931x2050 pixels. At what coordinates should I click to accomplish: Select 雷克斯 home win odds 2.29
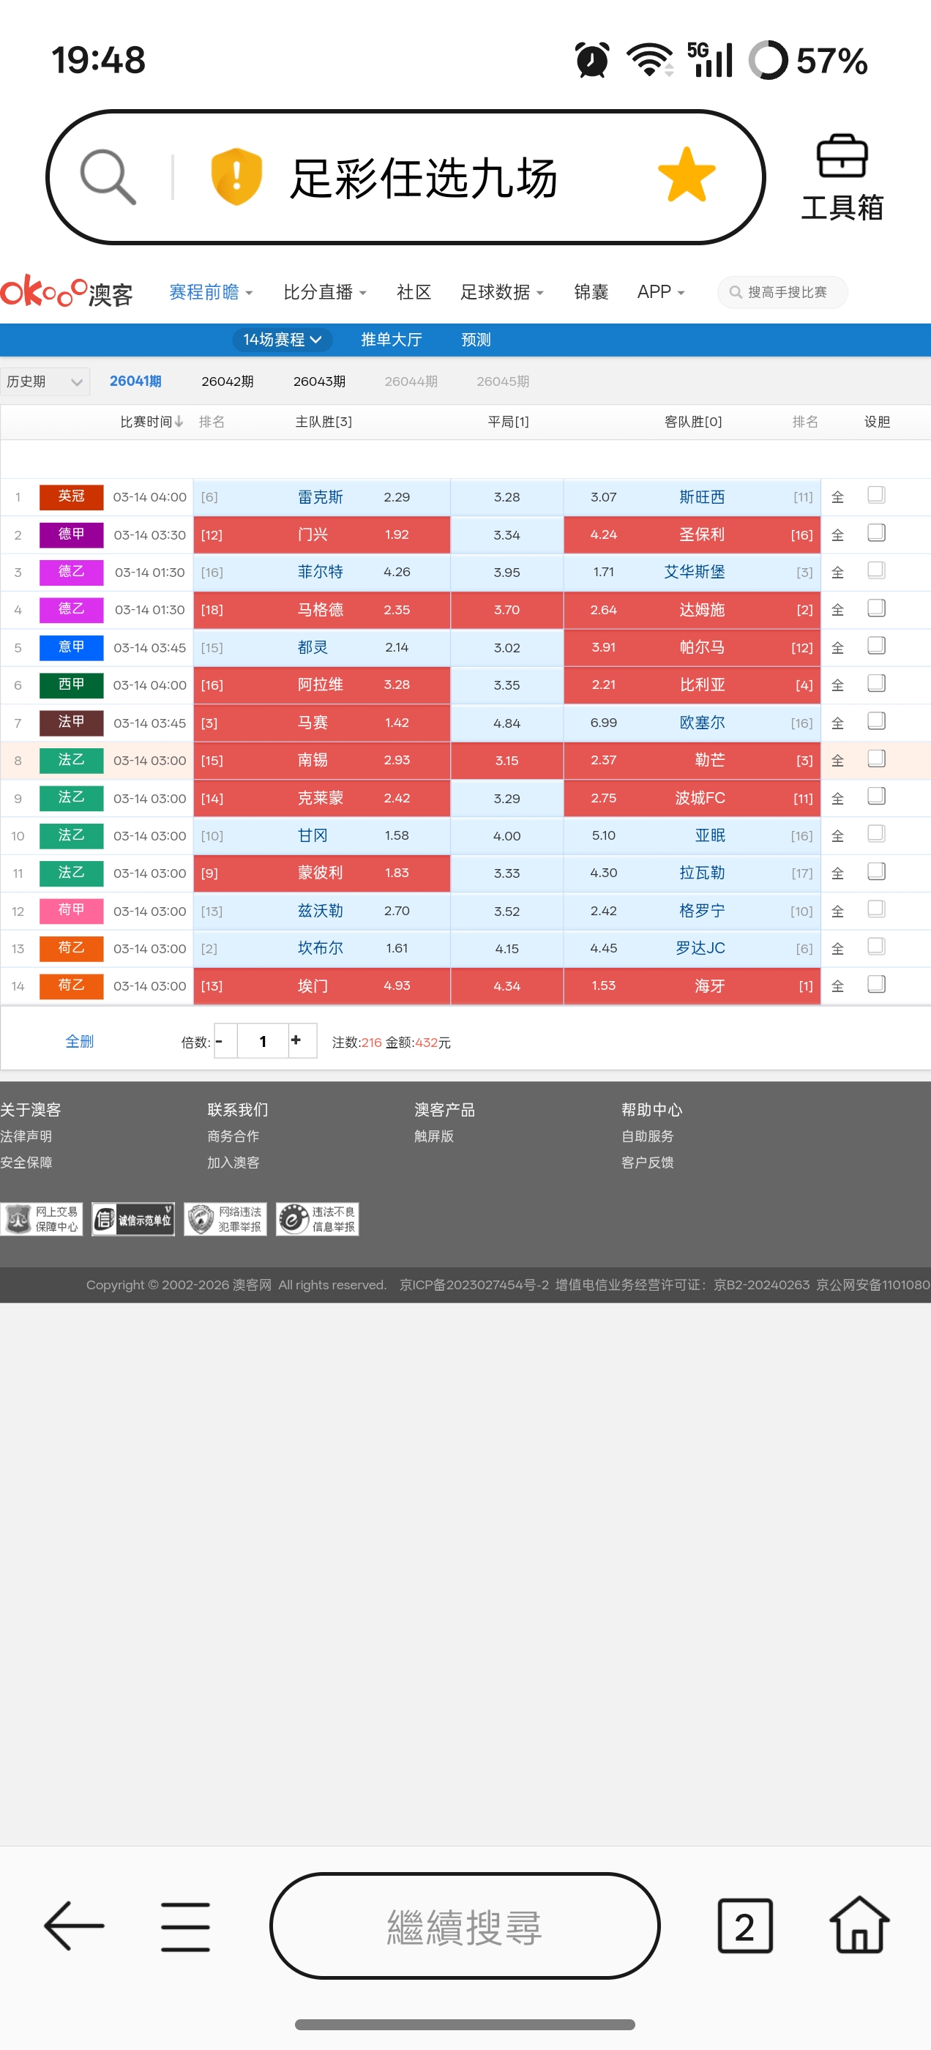tap(396, 497)
